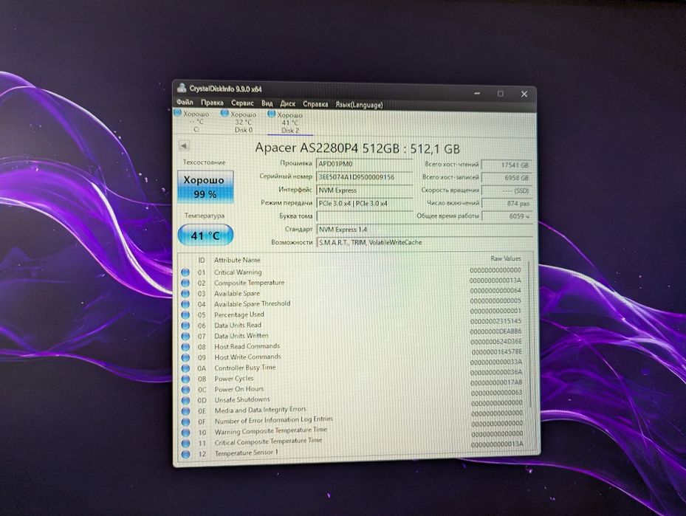This screenshot has width=686, height=516.
Task: Click the Прошивка field APD01PM0
Action: [364, 164]
